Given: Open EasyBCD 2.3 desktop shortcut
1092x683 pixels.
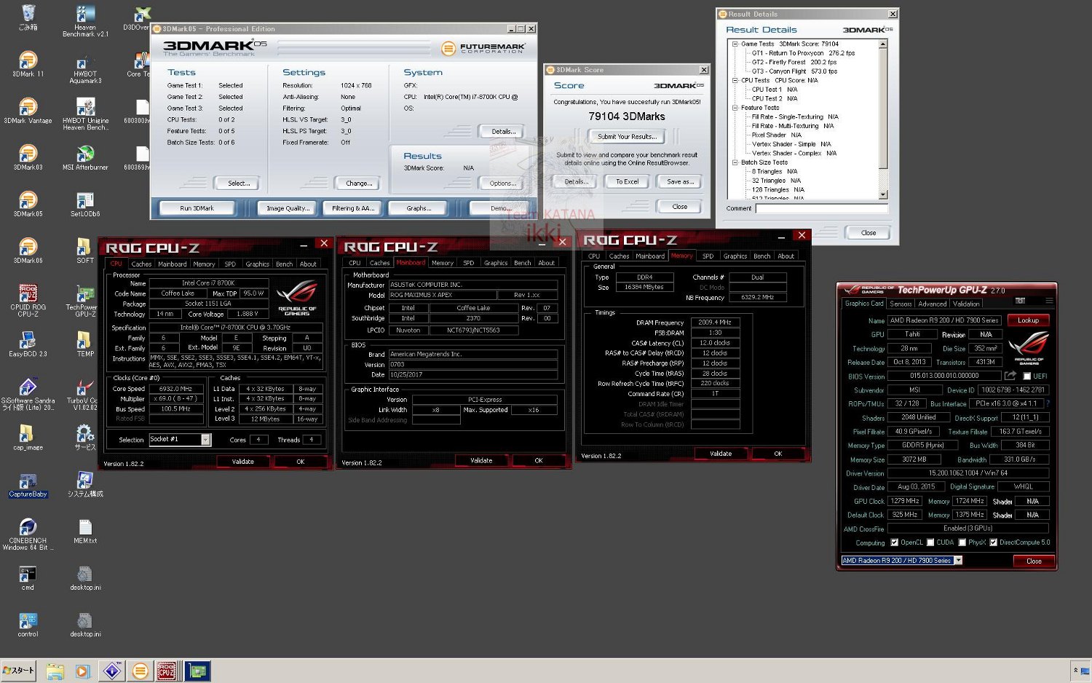Looking at the screenshot, I should pos(28,344).
